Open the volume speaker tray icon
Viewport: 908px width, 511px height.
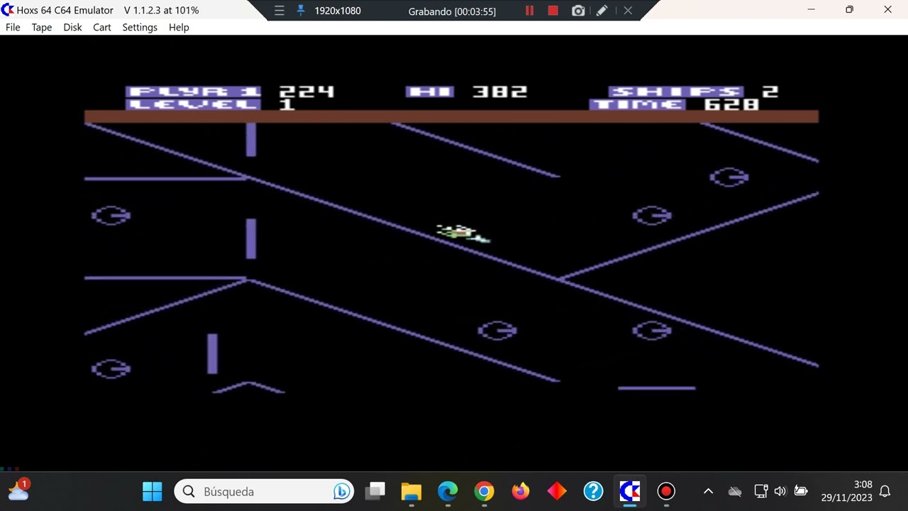point(780,491)
